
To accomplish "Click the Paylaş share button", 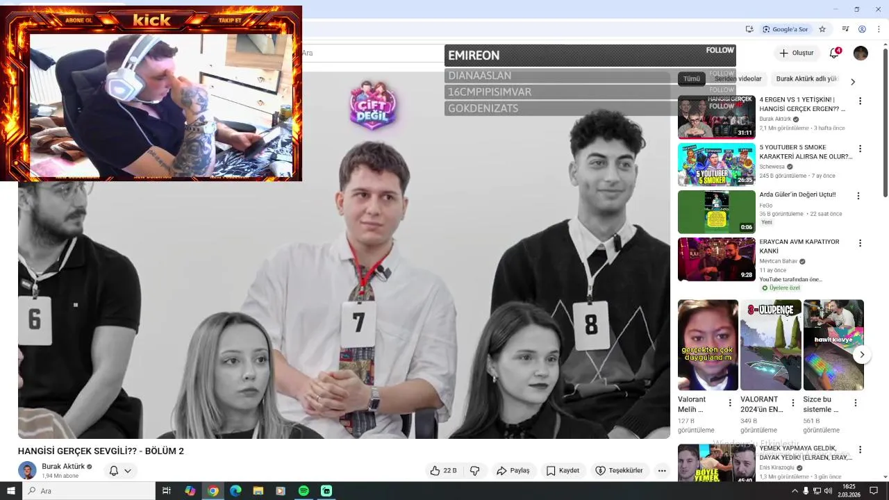I will [513, 471].
